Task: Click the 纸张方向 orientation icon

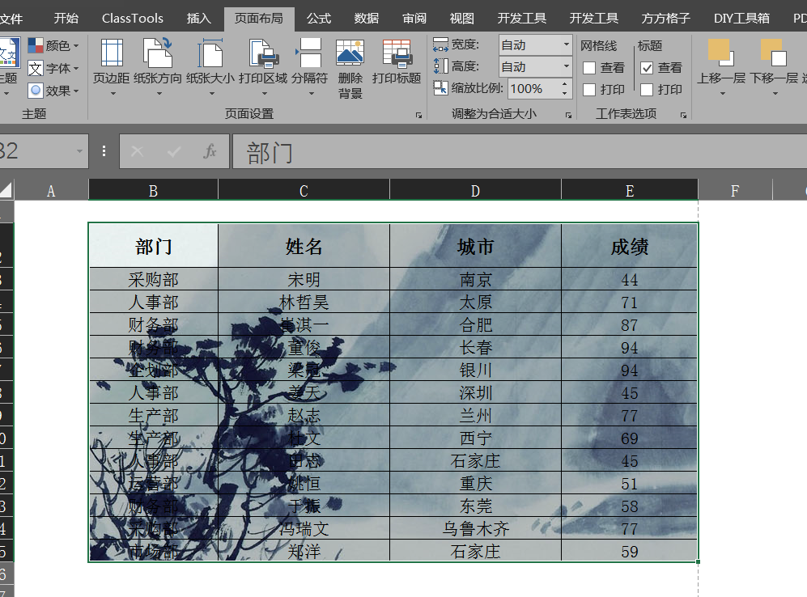Action: click(x=158, y=53)
